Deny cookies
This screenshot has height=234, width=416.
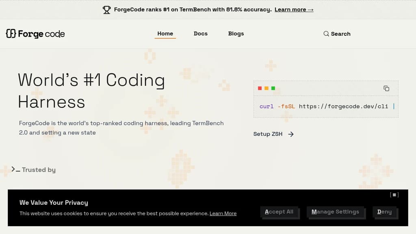point(384,212)
